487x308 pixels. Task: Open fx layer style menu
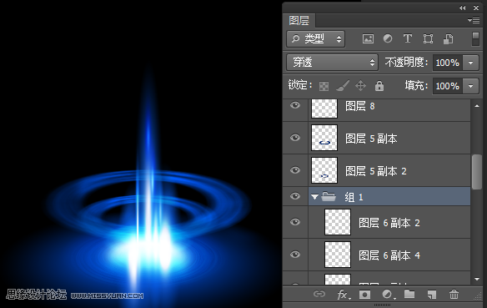(344, 295)
